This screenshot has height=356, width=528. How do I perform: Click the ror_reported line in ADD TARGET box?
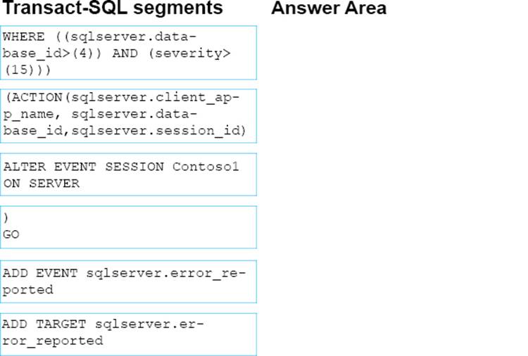(x=53, y=341)
